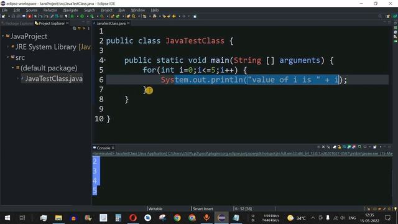This screenshot has height=224, width=398.
Task: Click the Windows Start button
Action: (x=7, y=218)
